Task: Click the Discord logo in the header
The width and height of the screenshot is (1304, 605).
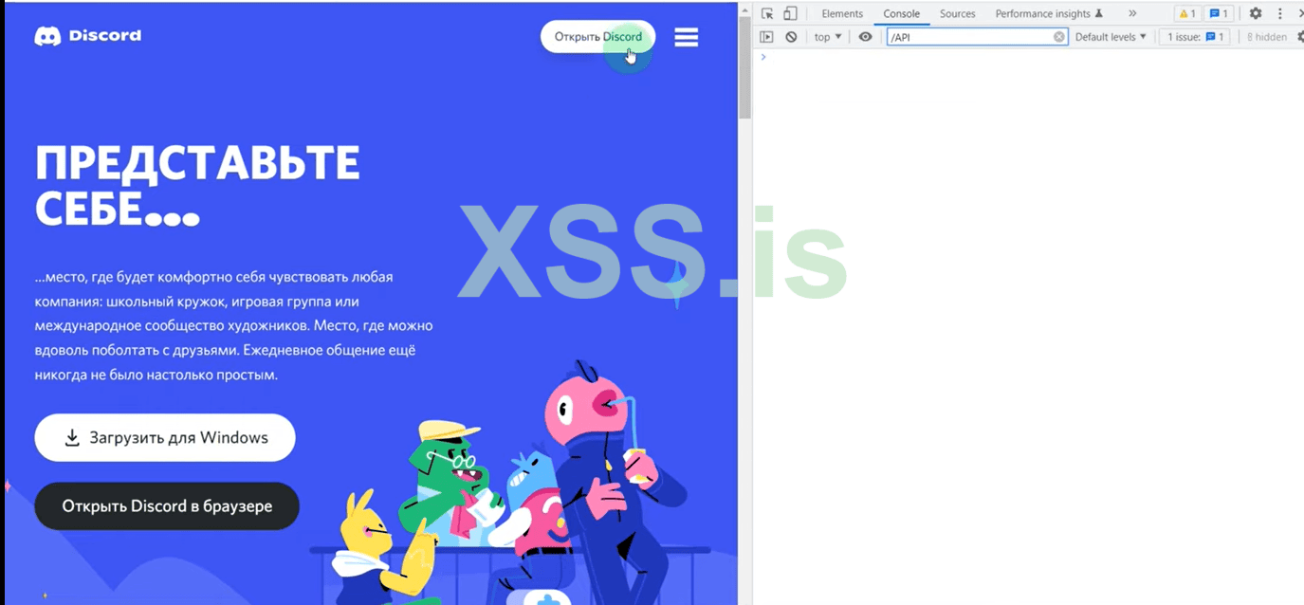Action: (87, 36)
